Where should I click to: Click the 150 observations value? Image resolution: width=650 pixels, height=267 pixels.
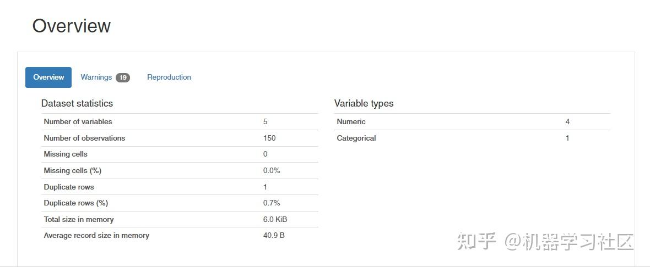click(x=269, y=138)
